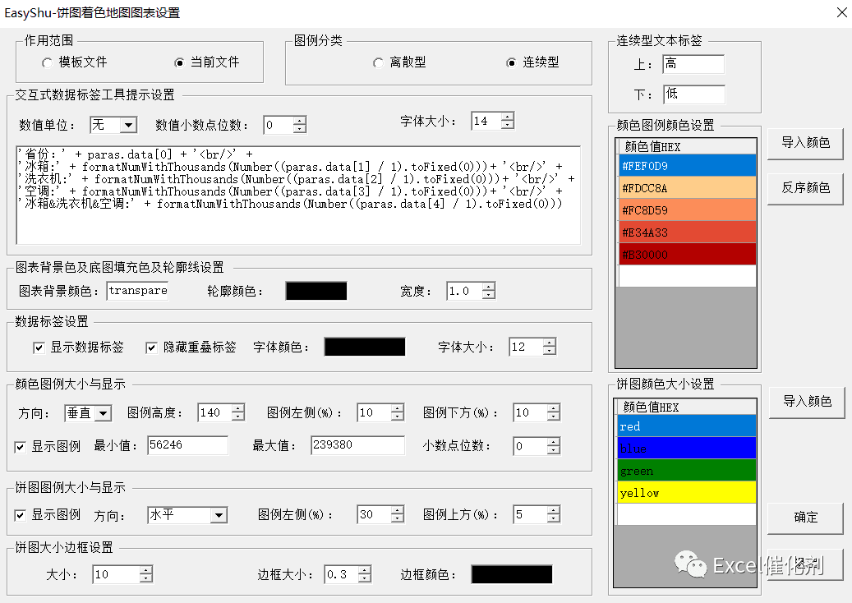Open 边框颜色 black color swatch
This screenshot has width=852, height=603.
click(512, 574)
